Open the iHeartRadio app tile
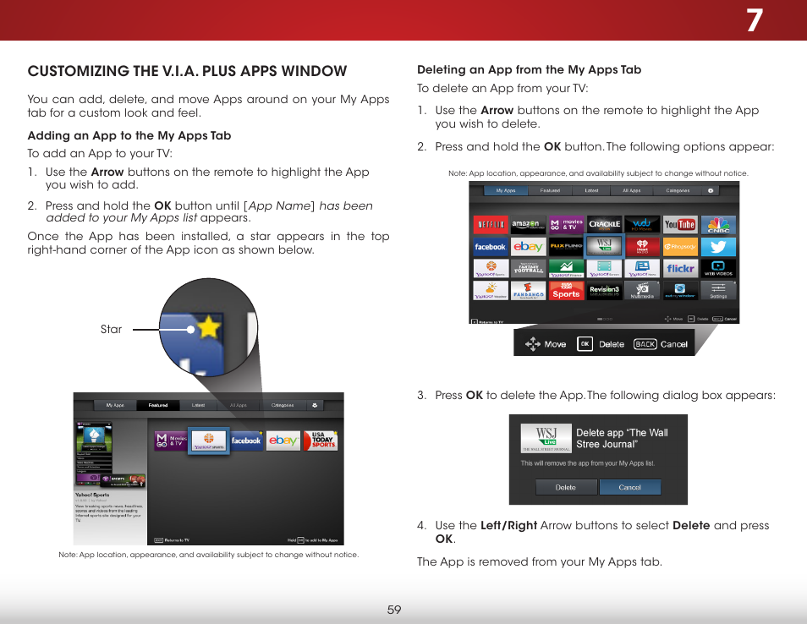Image resolution: width=807 pixels, height=624 pixels. click(642, 246)
